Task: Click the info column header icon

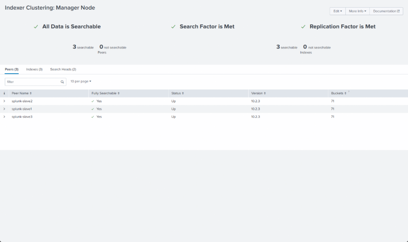Action: [4, 93]
